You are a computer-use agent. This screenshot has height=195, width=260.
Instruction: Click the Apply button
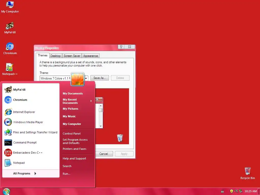124,154
